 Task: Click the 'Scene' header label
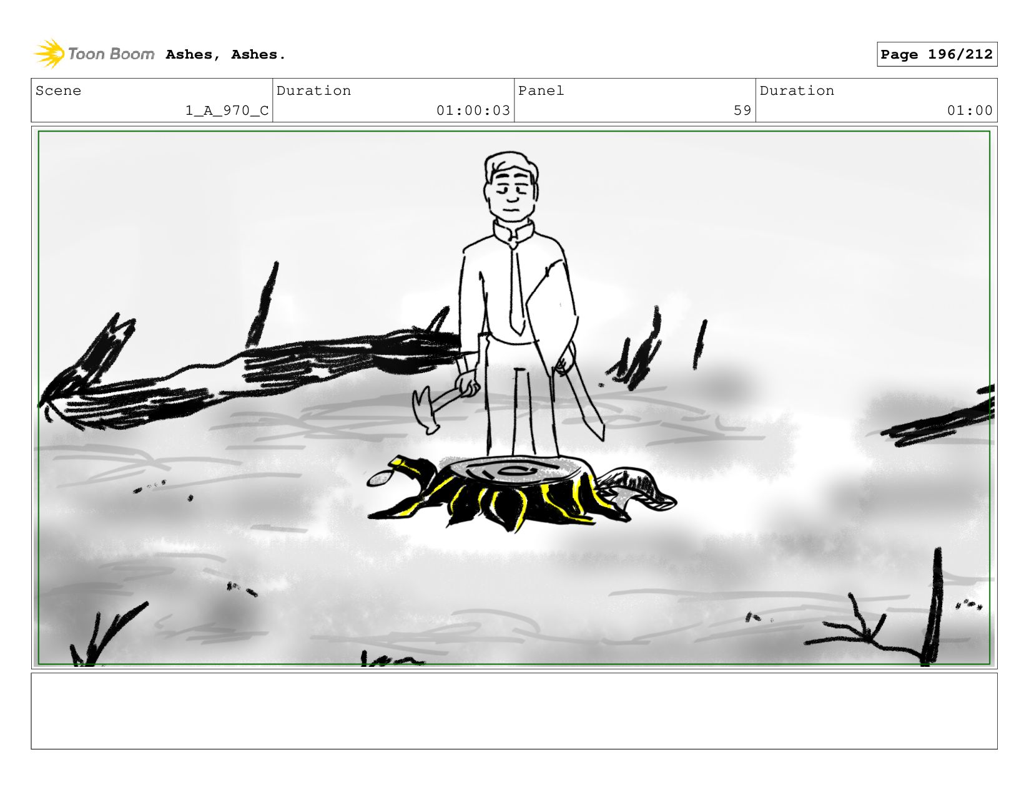coord(58,90)
